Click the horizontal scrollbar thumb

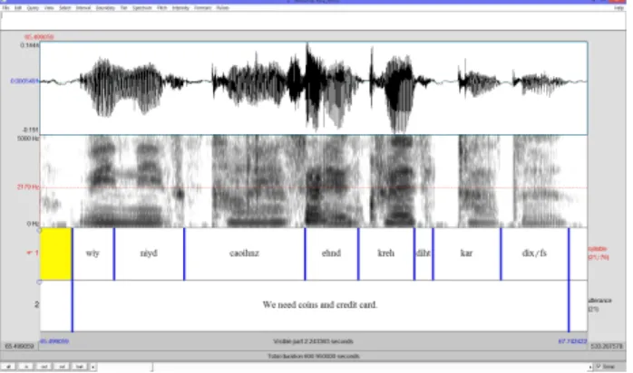pos(152,367)
